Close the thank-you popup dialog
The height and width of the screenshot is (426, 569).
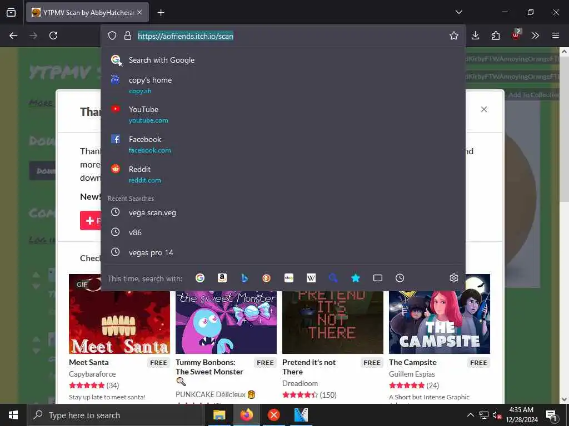[x=484, y=109]
